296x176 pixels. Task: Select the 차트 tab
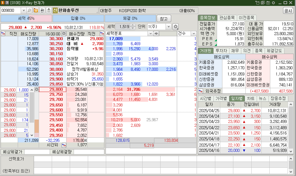click(250, 98)
